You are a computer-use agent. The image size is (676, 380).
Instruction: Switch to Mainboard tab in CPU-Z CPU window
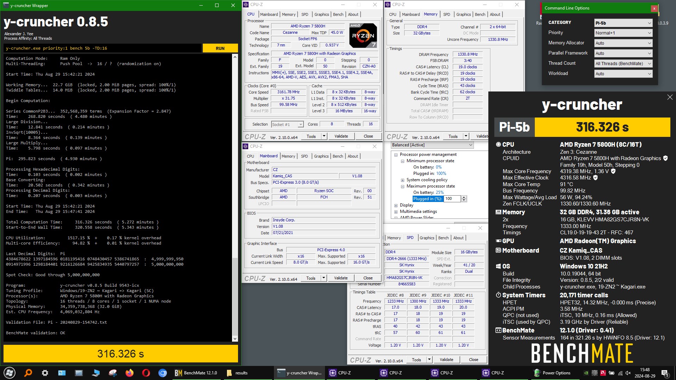coord(269,14)
